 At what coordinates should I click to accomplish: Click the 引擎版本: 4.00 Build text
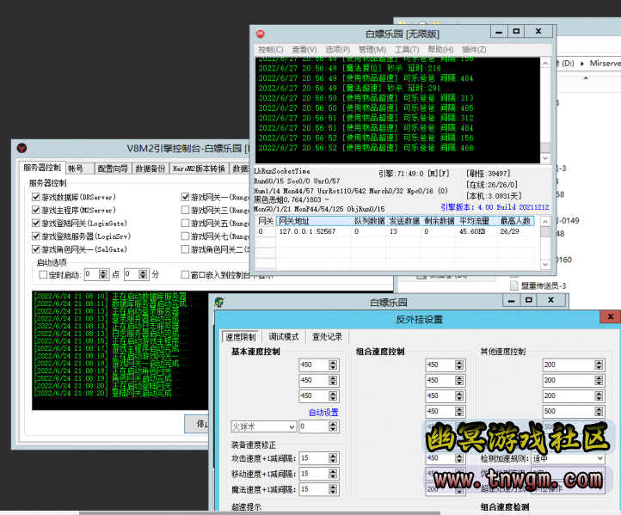[495, 207]
